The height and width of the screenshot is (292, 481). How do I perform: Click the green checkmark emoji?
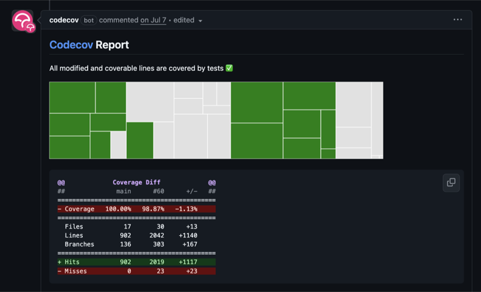tap(229, 68)
